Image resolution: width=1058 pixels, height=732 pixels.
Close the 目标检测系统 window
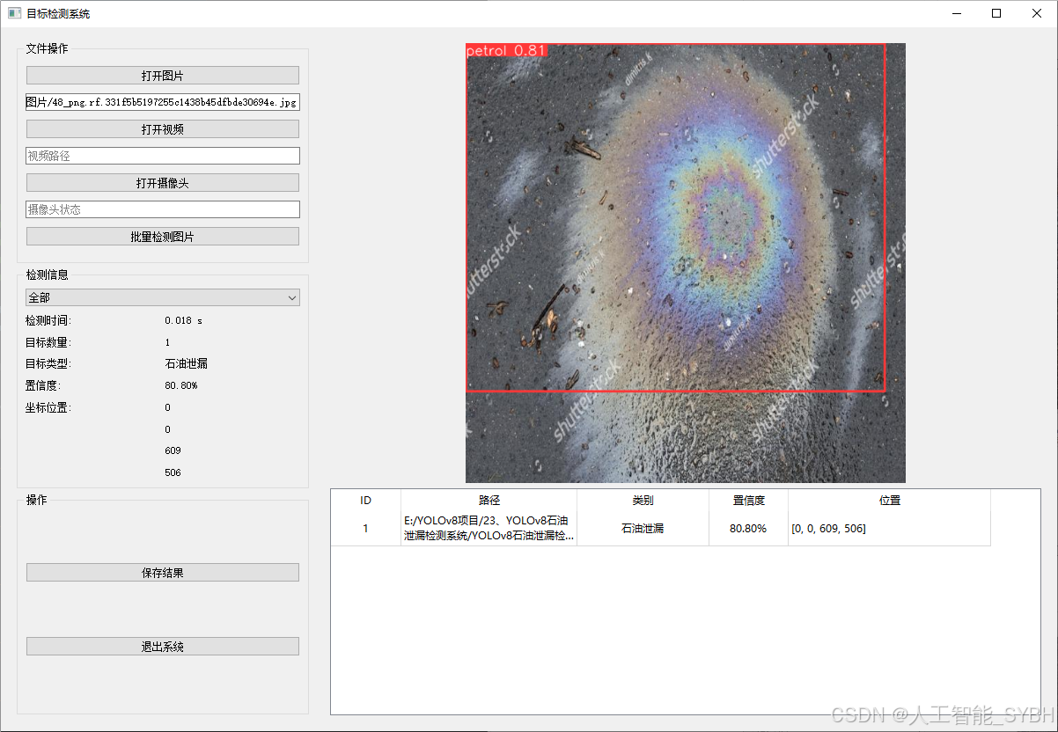click(x=1037, y=13)
